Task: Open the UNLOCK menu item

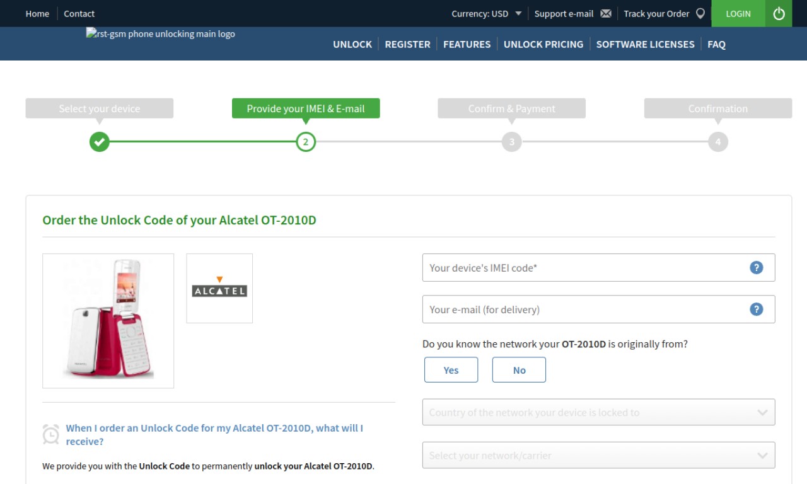Action: coord(352,44)
